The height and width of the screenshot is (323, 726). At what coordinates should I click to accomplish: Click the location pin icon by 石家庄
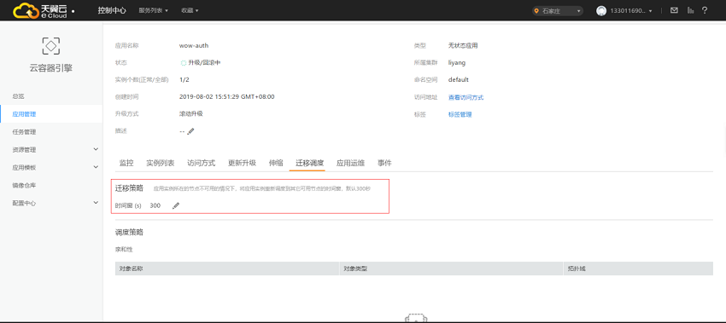click(x=537, y=11)
